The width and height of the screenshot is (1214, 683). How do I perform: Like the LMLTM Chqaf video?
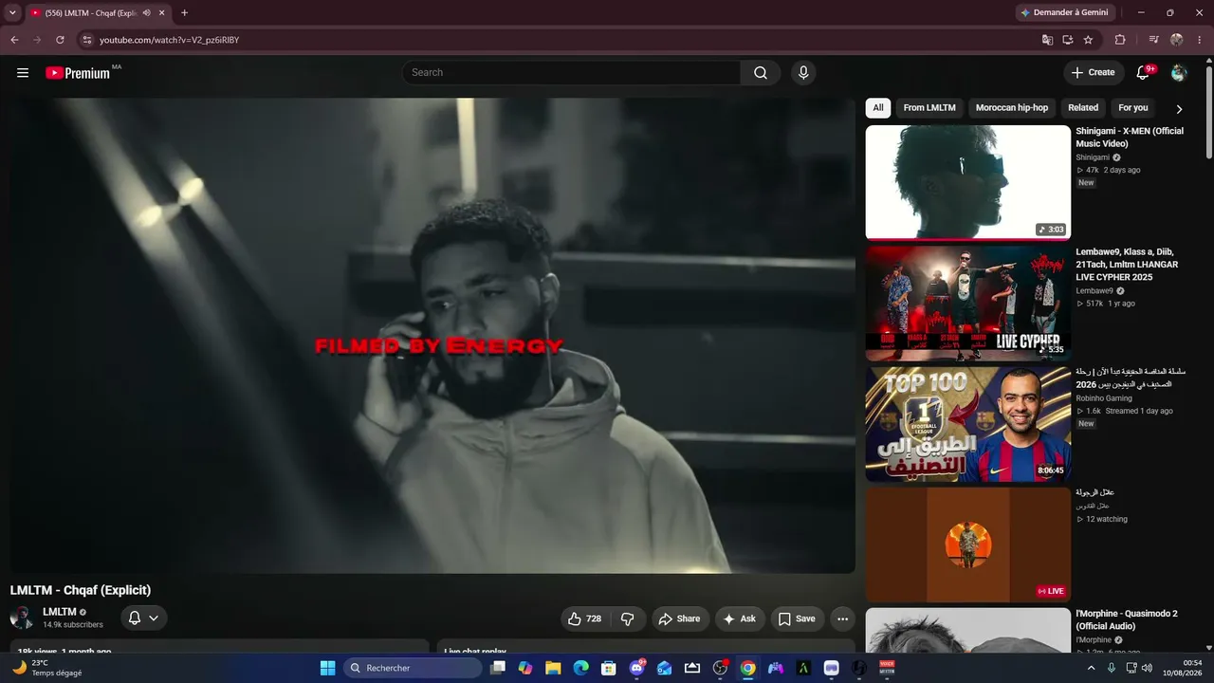coord(584,618)
